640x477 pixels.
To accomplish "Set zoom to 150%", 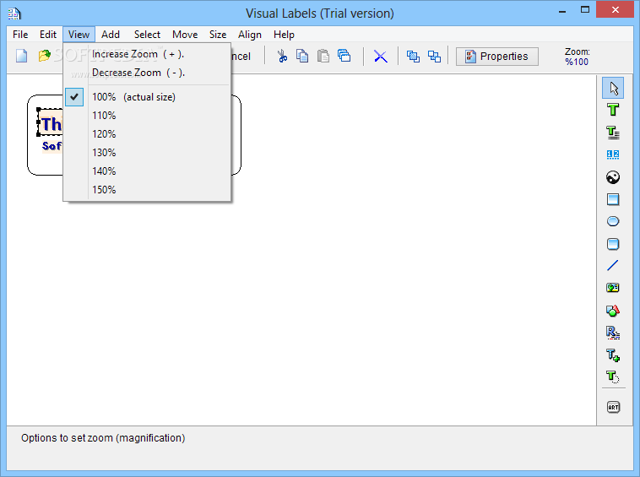I will coord(147,190).
